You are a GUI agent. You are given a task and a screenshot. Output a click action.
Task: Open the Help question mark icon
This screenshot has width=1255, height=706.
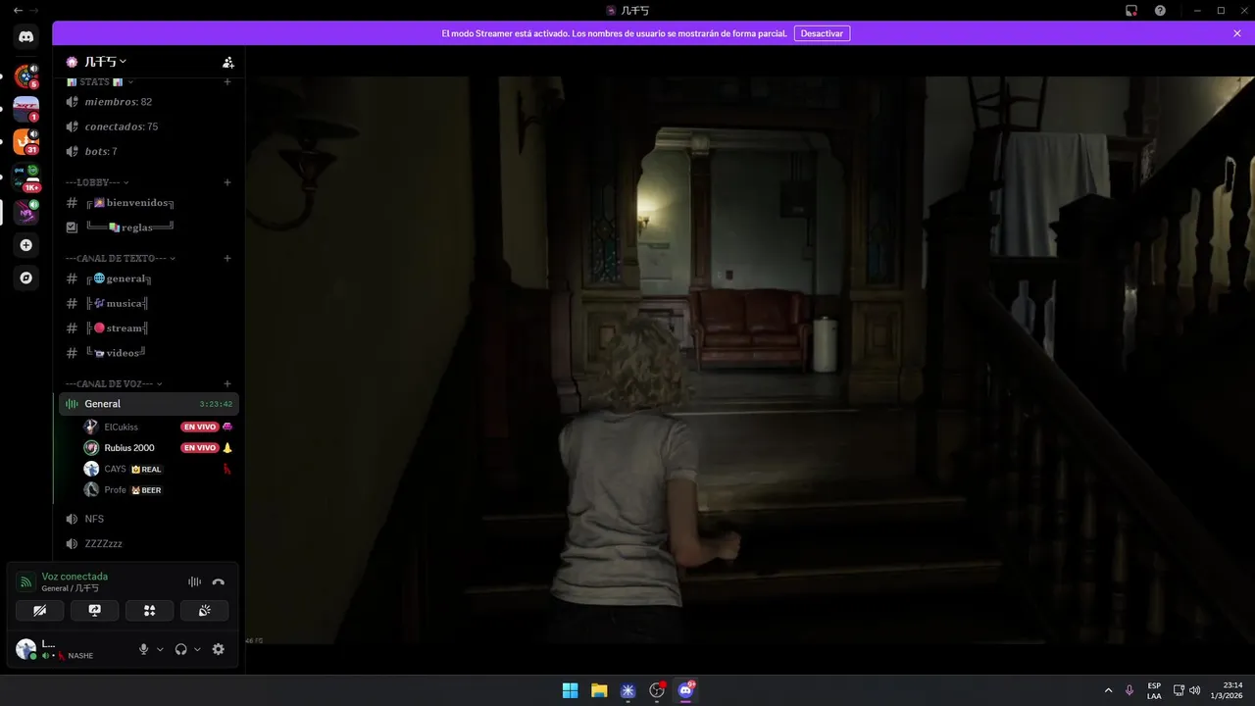coord(1160,10)
